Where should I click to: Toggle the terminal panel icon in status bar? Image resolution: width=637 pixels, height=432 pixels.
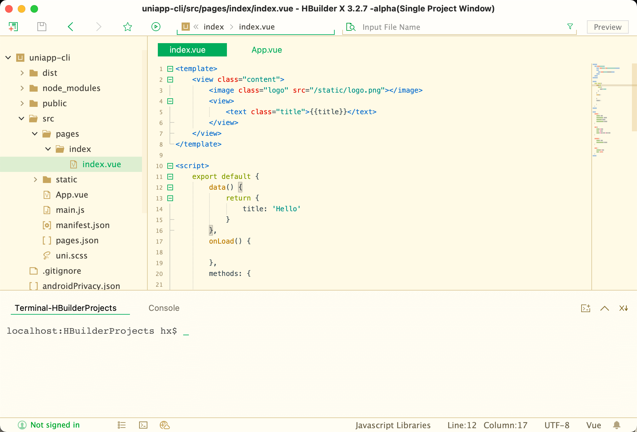[143, 425]
